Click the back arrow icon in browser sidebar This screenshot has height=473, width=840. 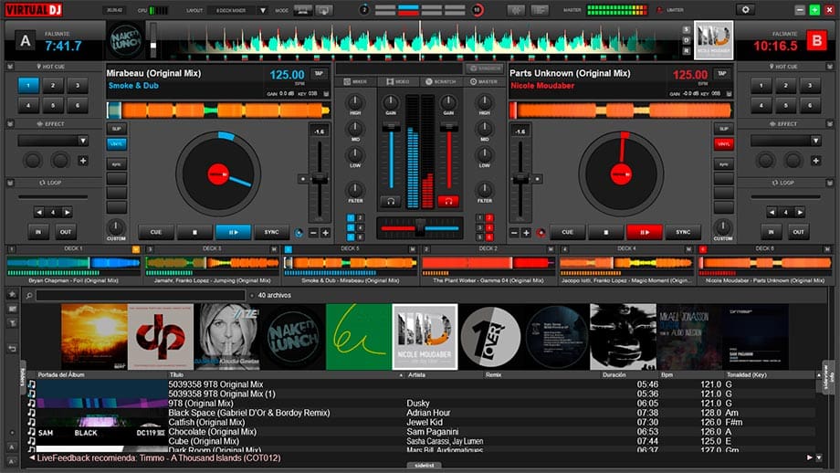[12, 349]
